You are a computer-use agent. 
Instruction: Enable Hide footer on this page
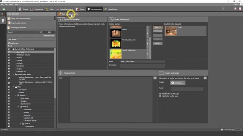tap(160, 96)
